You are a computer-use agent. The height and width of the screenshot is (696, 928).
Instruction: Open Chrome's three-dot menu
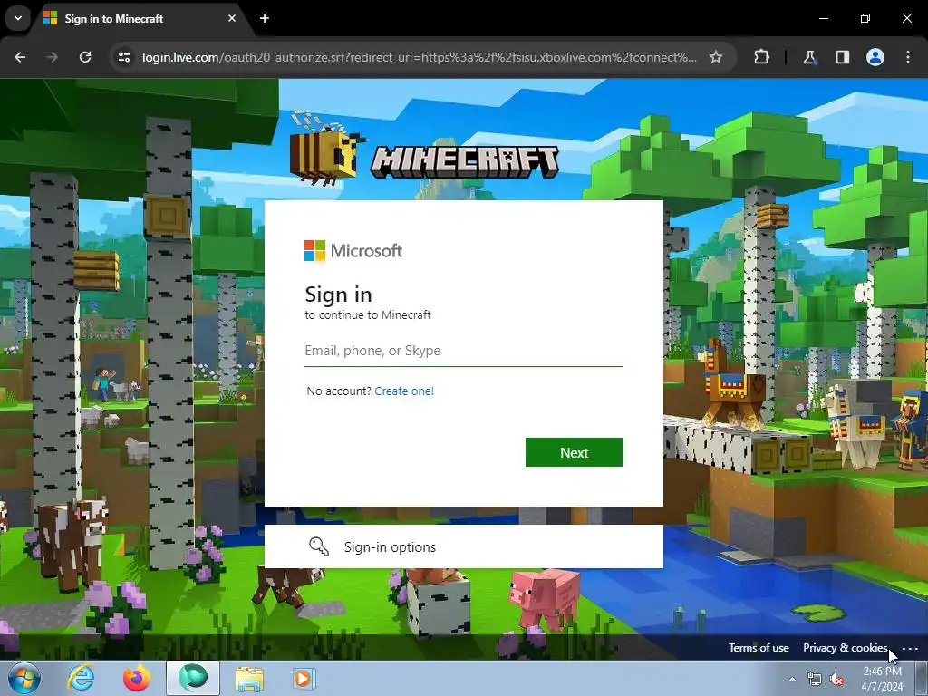click(x=908, y=57)
